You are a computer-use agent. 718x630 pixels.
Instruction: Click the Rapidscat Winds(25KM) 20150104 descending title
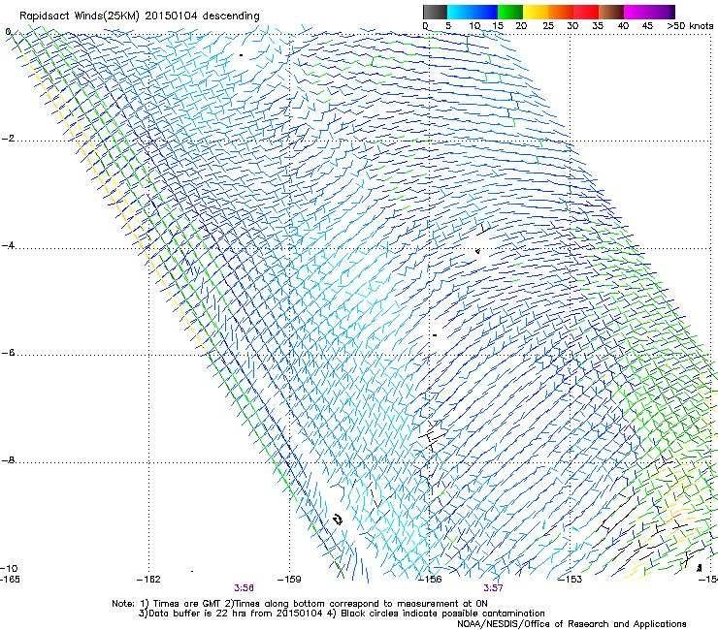coord(139,16)
